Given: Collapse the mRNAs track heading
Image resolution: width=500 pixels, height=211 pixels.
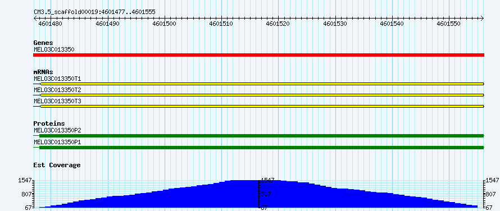Looking at the screenshot, I should (43, 72).
